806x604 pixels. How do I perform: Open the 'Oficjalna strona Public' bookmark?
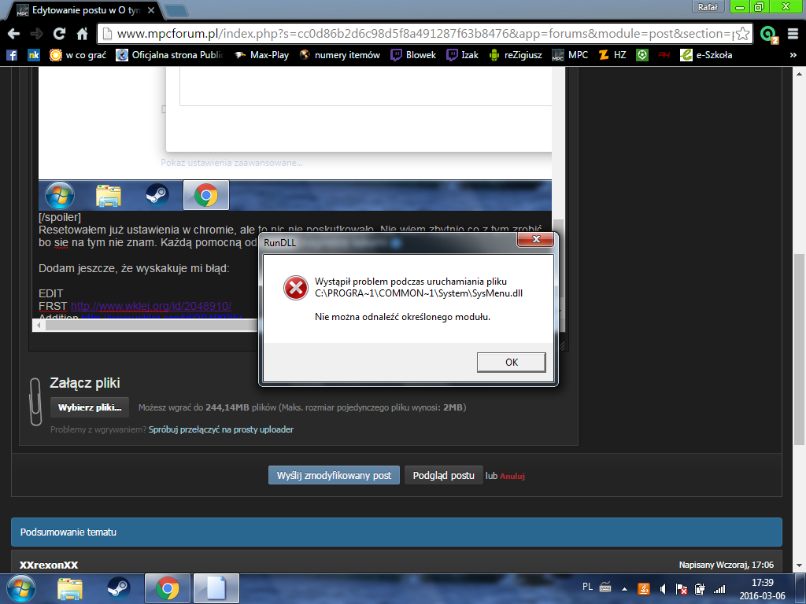(170, 55)
